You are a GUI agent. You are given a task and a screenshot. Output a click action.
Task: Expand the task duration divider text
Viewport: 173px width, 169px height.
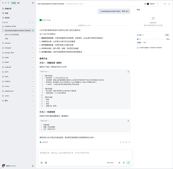[85, 25]
